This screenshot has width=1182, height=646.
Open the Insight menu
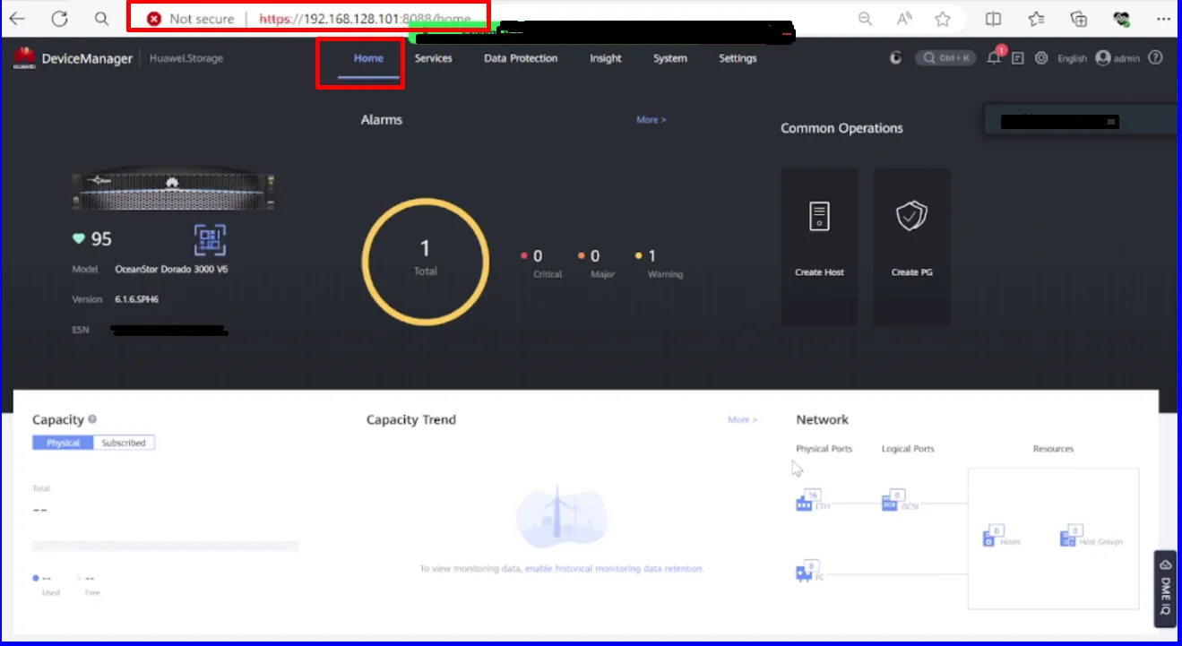click(x=606, y=58)
